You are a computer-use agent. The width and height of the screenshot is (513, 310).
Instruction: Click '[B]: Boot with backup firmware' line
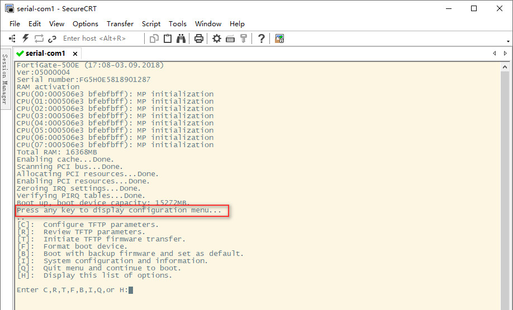[x=130, y=253]
